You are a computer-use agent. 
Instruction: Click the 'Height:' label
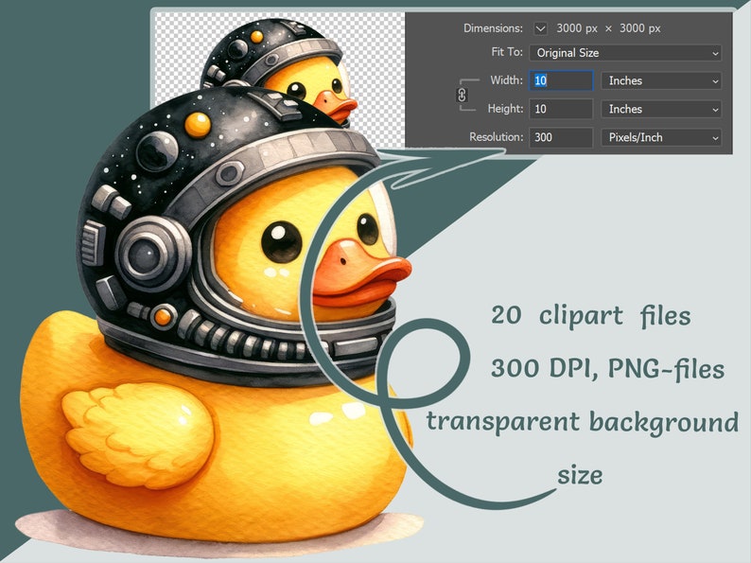click(x=505, y=109)
